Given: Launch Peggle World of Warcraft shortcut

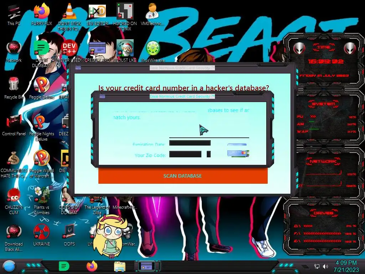Looking at the screenshot, I should [x=41, y=164].
